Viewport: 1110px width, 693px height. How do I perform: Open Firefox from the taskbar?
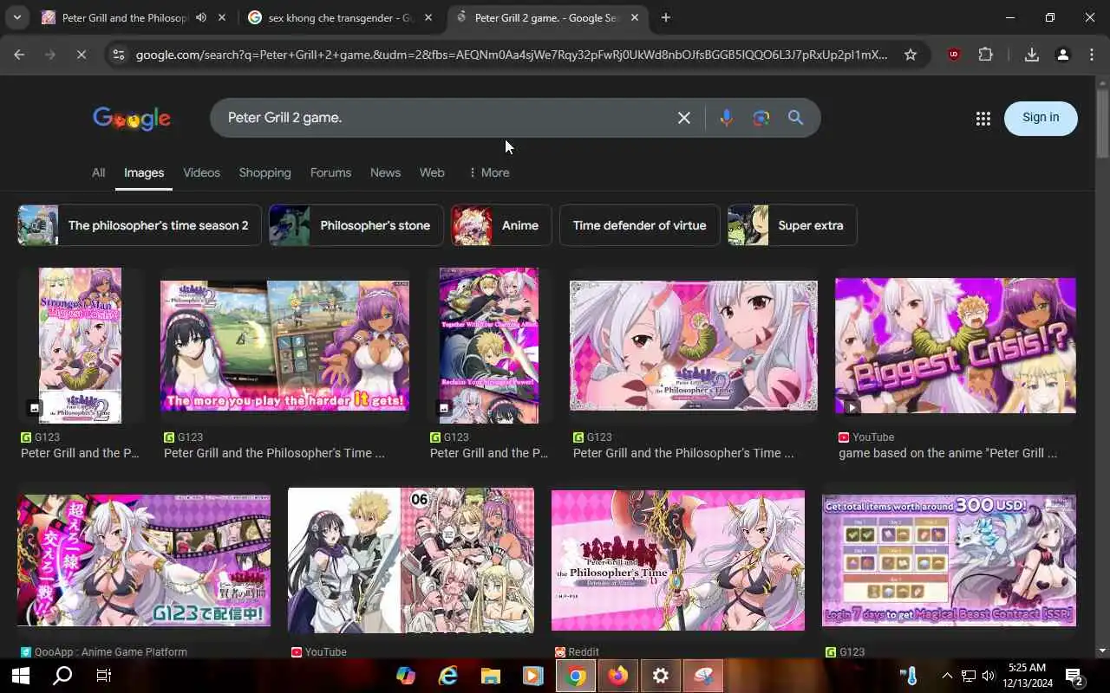618,676
